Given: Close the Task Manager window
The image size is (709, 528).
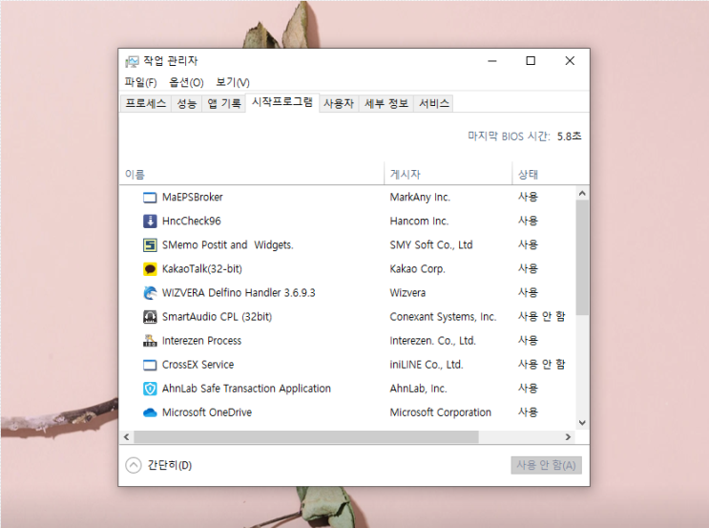Looking at the screenshot, I should point(570,60).
